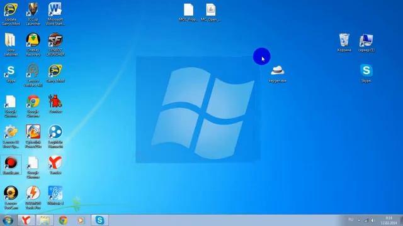Select the OneKey Recovery desktop icon
This screenshot has height=226, width=403.
33,44
